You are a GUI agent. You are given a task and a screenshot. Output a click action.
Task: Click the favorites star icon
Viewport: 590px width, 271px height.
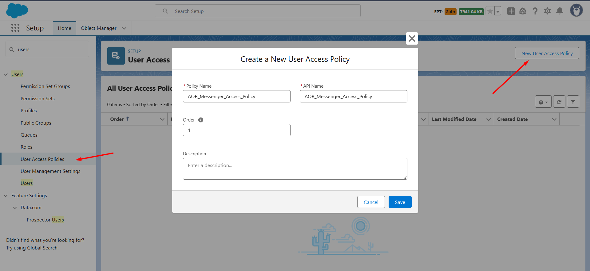pyautogui.click(x=490, y=11)
